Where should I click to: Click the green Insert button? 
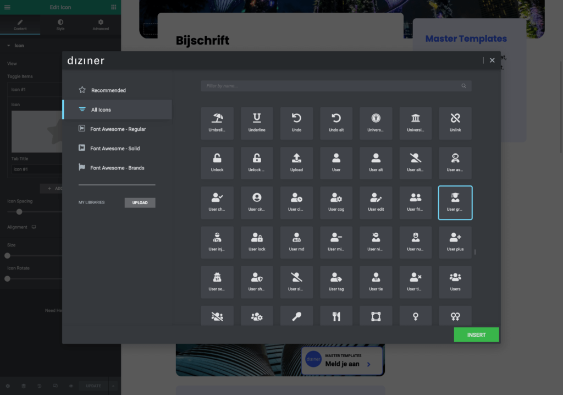476,334
